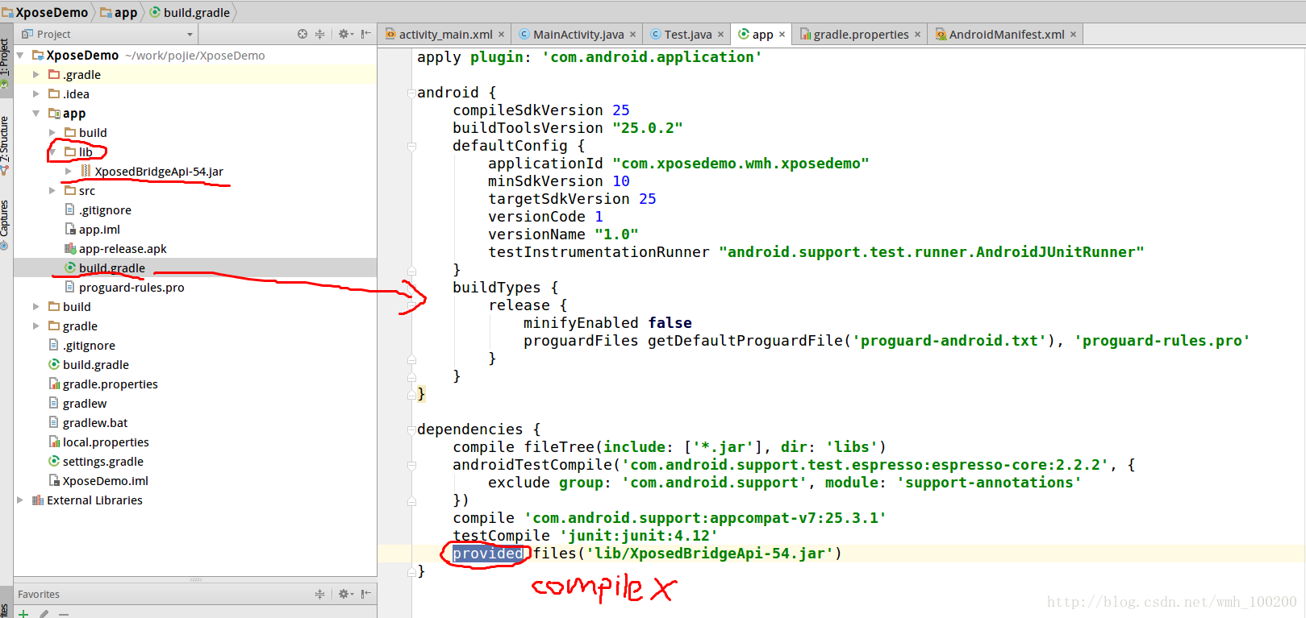The height and width of the screenshot is (618, 1306).
Task: Close the app build.gradle tab
Action: [782, 35]
